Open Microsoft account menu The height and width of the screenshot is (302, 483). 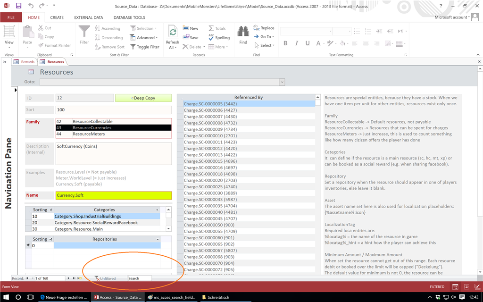[452, 17]
